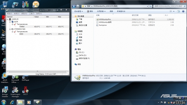The width and height of the screenshot is (187, 105).
Task: Open the Windows Start button
Action: 4,102
